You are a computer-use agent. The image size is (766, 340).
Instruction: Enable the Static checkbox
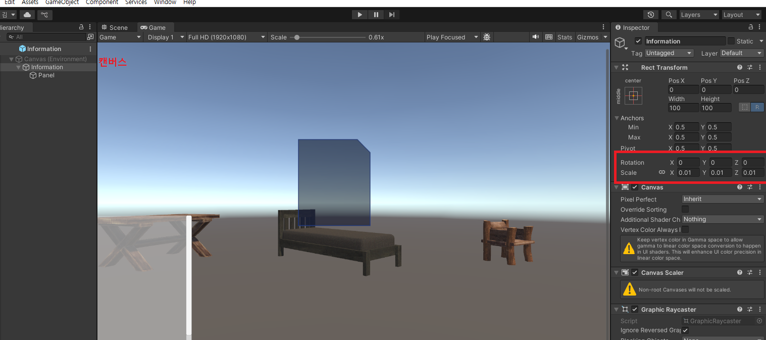pos(731,41)
